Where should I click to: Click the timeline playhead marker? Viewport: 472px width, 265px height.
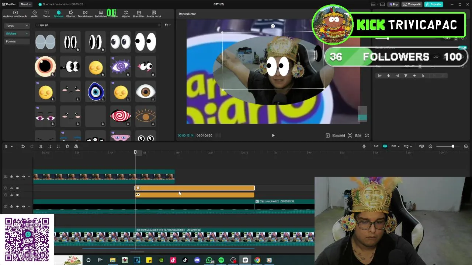tap(135, 152)
